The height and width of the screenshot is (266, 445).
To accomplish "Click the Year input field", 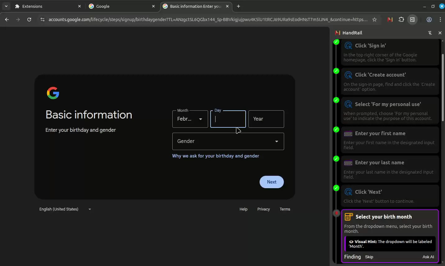I will [266, 119].
